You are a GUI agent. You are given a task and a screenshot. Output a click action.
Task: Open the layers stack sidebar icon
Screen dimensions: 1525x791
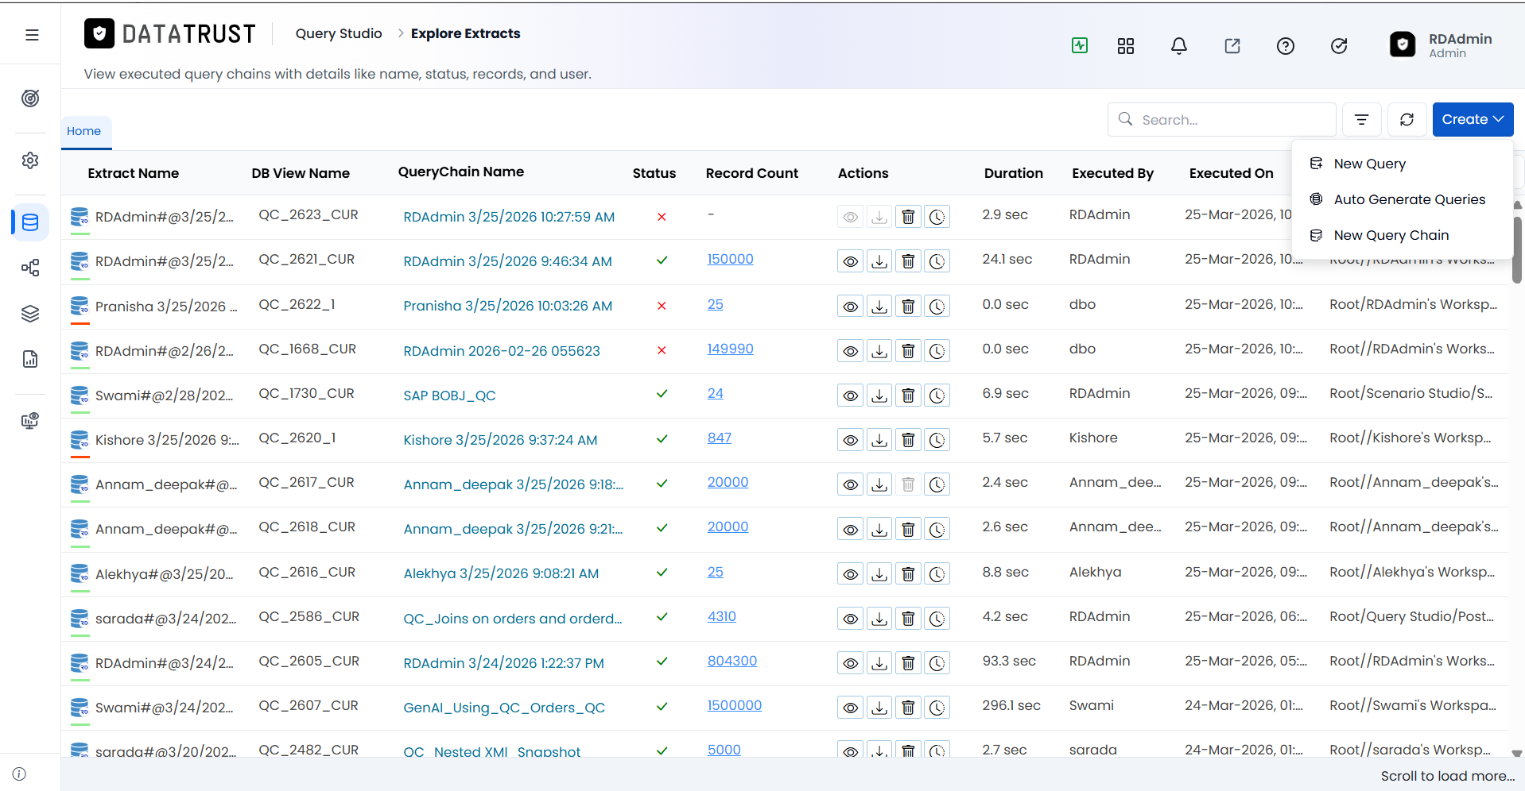(30, 314)
